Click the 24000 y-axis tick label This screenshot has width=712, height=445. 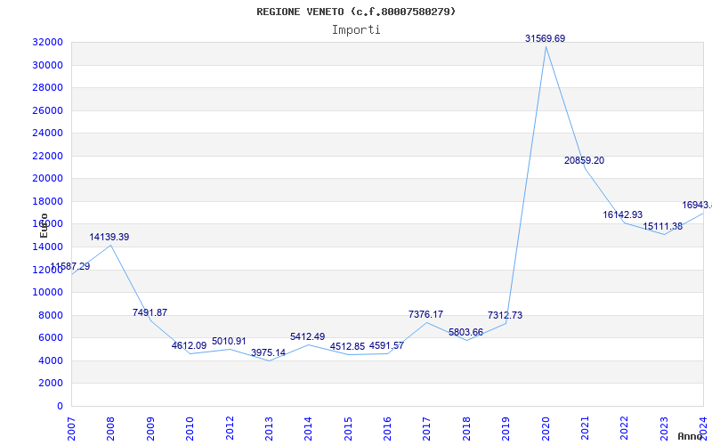click(x=47, y=133)
